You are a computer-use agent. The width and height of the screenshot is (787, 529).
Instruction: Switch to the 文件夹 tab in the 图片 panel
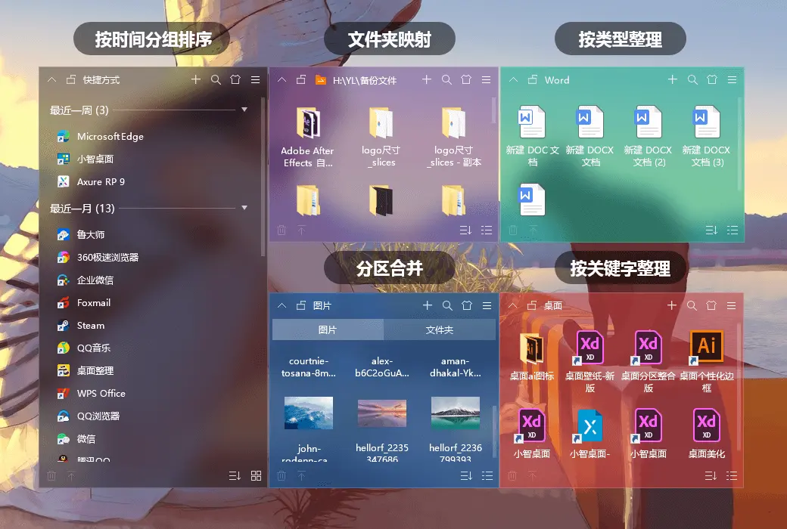point(439,329)
